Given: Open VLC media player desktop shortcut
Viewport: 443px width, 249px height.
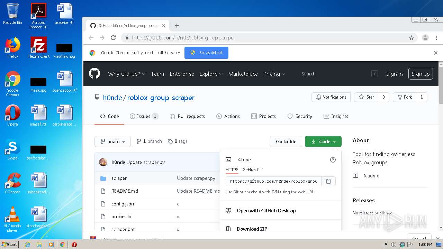Looking at the screenshot, I should click(x=12, y=219).
